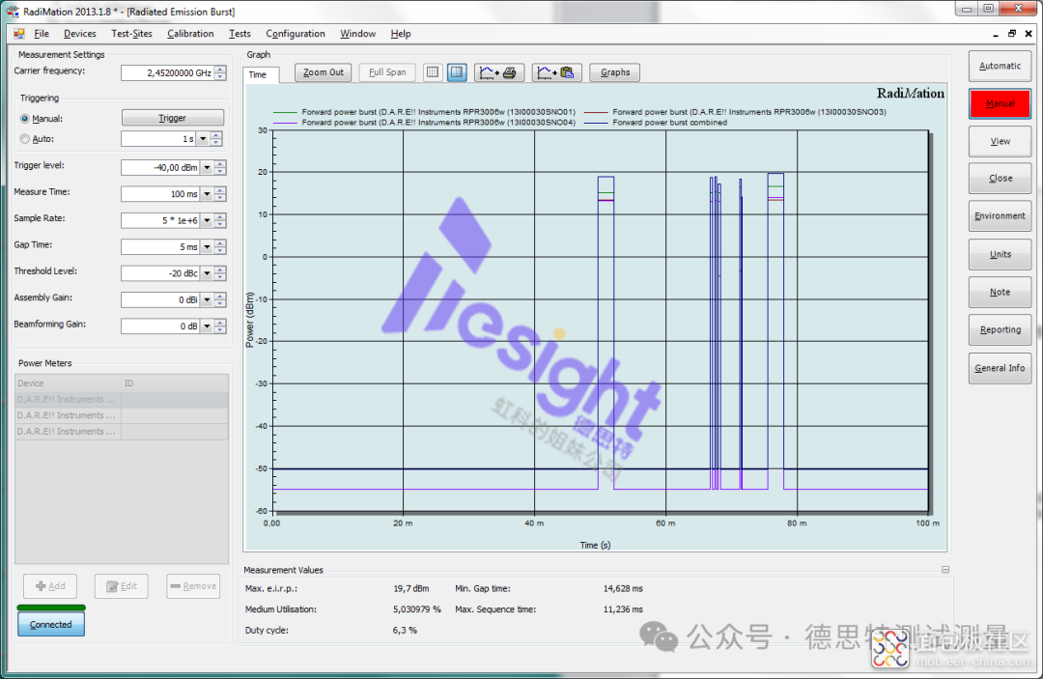This screenshot has width=1043, height=679.
Task: Click the print graph icon
Action: pyautogui.click(x=499, y=72)
